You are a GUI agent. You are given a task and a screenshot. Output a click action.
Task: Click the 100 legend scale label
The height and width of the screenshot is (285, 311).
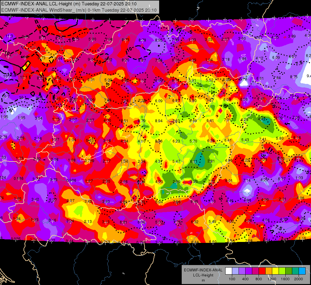[x=232, y=279]
